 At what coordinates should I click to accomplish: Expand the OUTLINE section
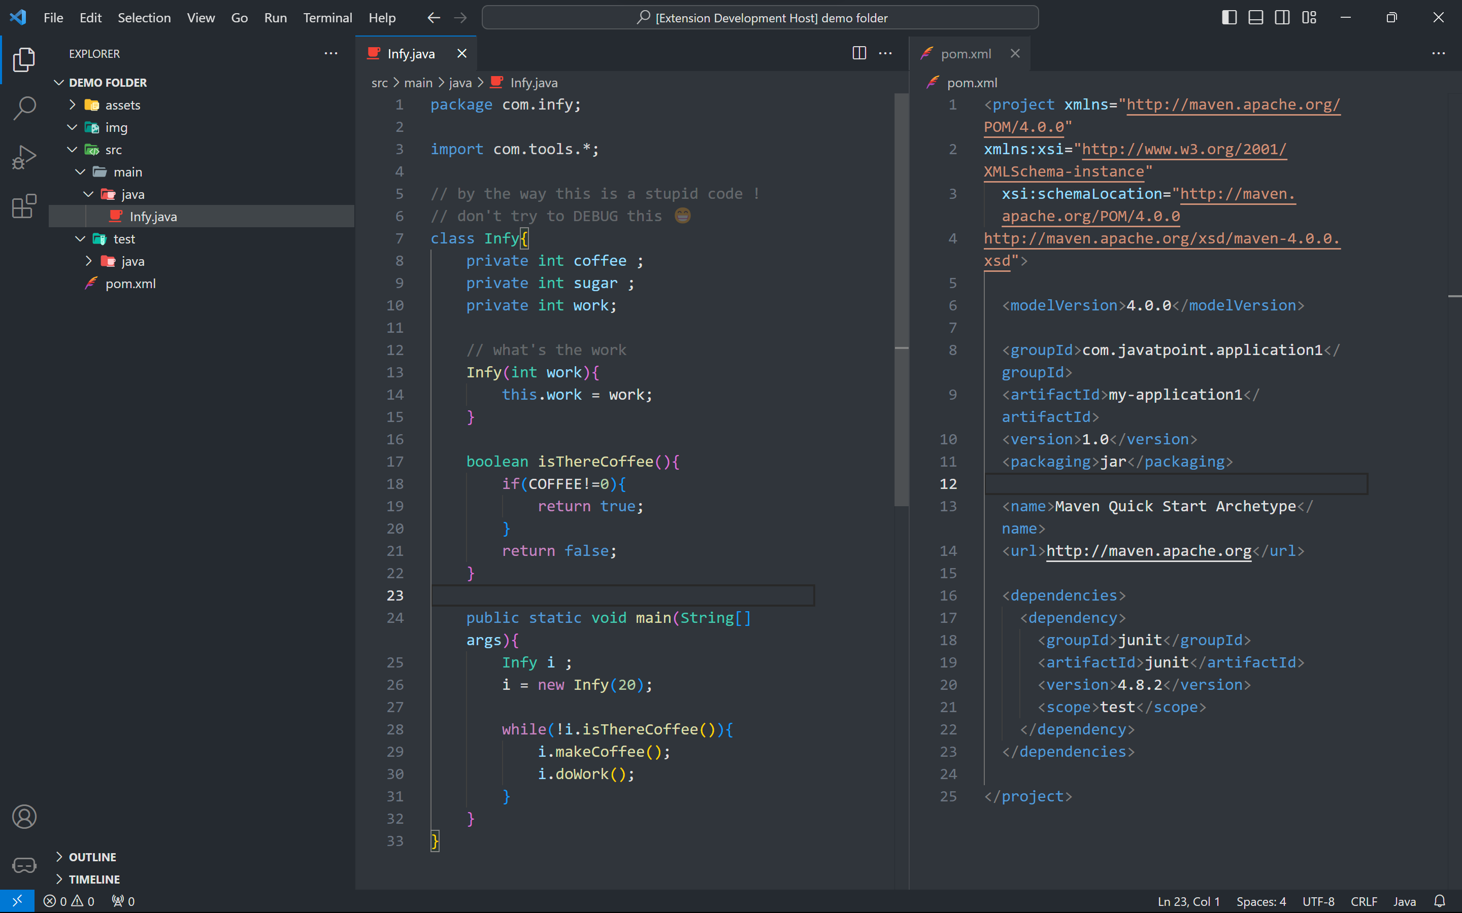[92, 857]
